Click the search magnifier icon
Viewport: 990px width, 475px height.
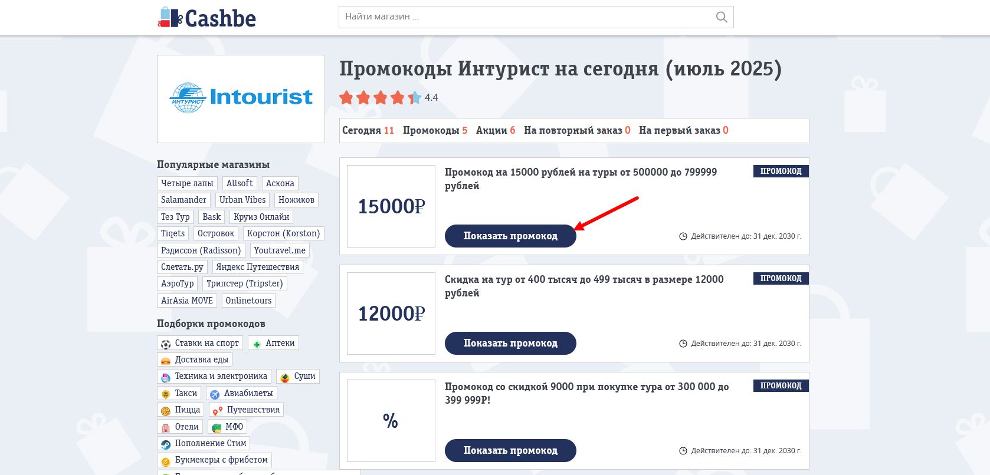(721, 17)
